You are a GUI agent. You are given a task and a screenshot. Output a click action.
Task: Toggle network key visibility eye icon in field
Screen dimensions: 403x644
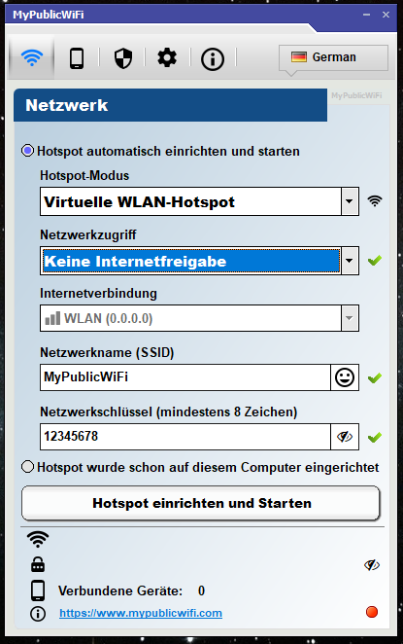pyautogui.click(x=345, y=437)
